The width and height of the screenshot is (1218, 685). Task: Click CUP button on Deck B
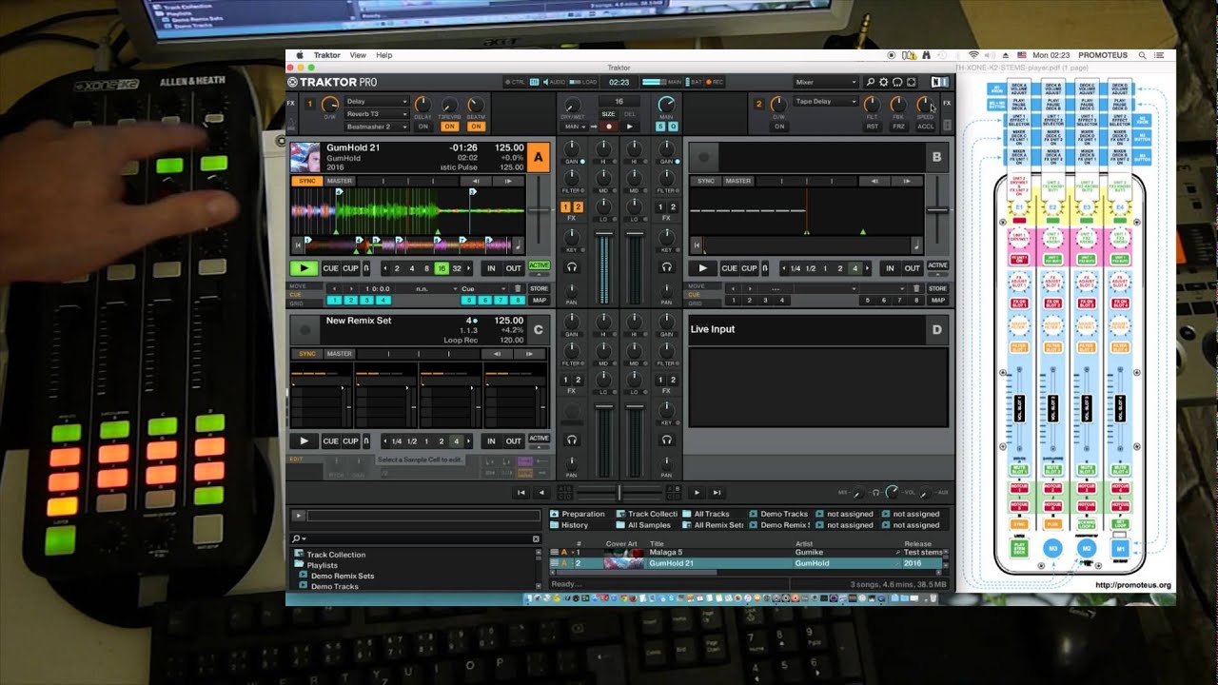[749, 268]
